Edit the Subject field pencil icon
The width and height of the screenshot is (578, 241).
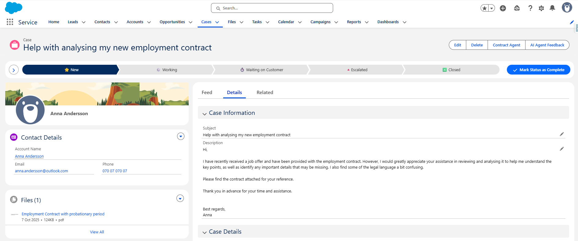tap(562, 134)
